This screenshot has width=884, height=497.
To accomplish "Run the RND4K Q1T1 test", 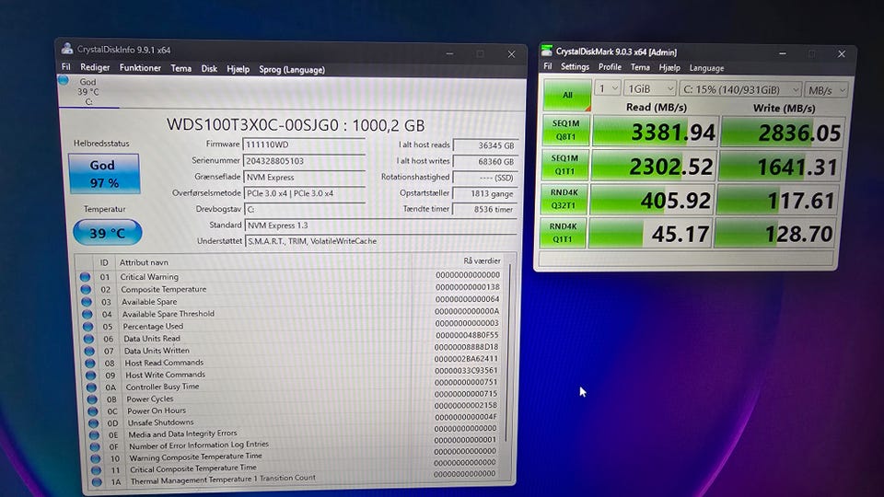I will pos(563,233).
